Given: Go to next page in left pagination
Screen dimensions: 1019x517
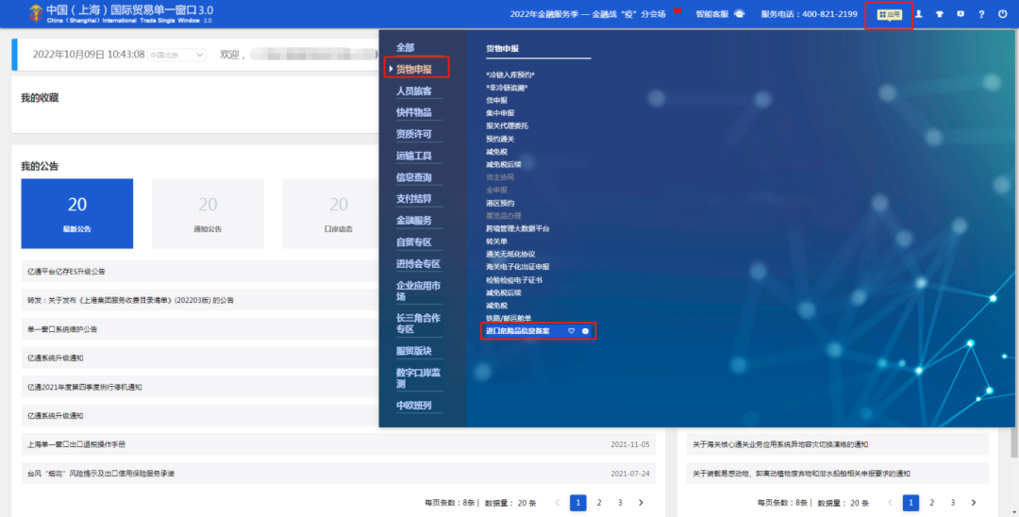Looking at the screenshot, I should tap(641, 503).
